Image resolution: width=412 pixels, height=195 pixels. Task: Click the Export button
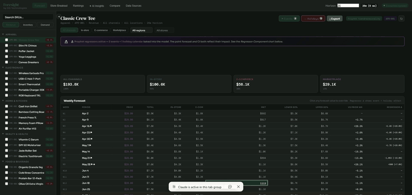pyautogui.click(x=335, y=19)
